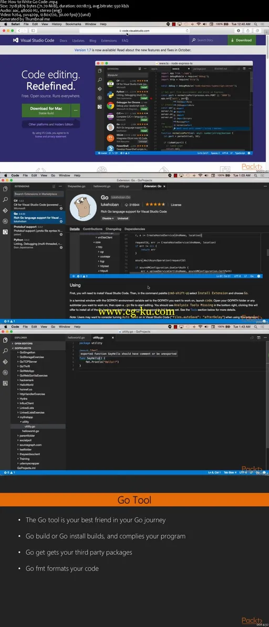The width and height of the screenshot is (269, 627).
Task: Select GoProjects.iml in the Explorer tree
Action: click(26, 468)
